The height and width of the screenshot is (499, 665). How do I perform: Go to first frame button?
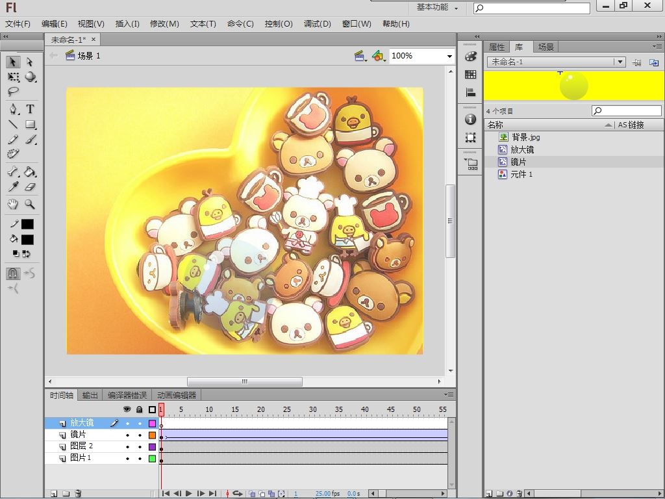click(x=166, y=494)
